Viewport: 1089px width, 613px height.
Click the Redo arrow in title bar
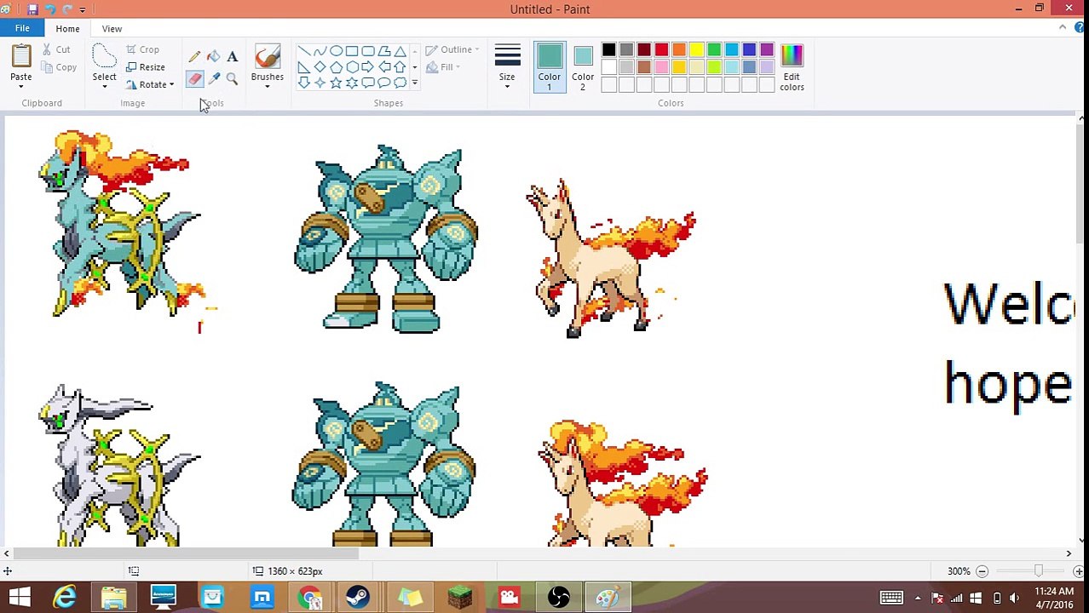pos(68,9)
